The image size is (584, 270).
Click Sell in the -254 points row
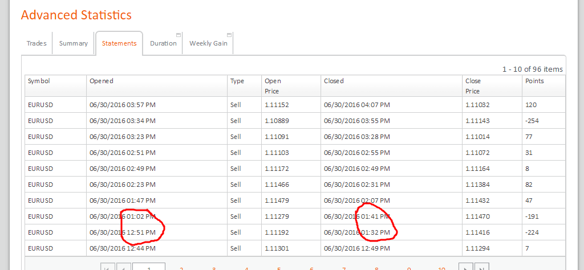tap(236, 121)
